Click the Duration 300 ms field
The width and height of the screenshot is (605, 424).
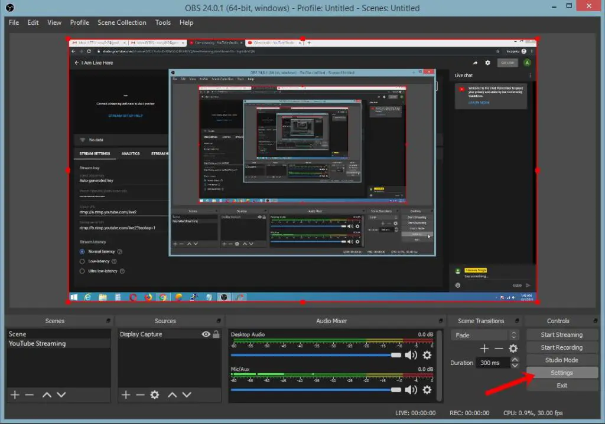point(493,363)
